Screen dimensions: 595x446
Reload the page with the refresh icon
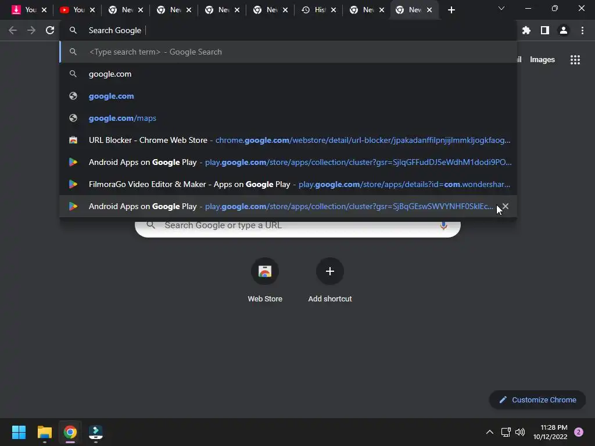(50, 30)
